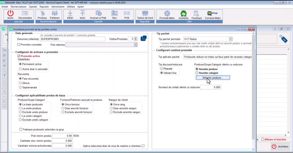
Task: Select Doar anumiti furnizori option
Action: coord(63,108)
